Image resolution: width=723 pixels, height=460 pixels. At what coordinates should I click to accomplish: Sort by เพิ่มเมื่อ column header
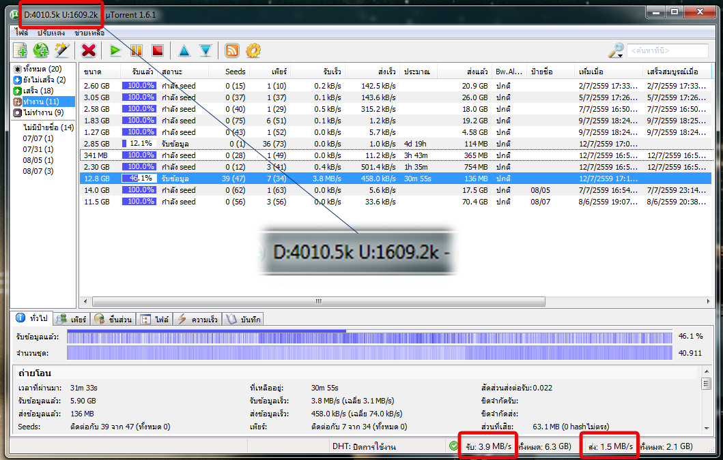tap(609, 72)
